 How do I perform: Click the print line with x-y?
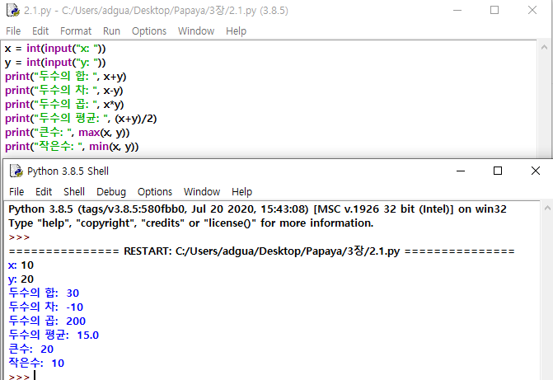pos(63,91)
